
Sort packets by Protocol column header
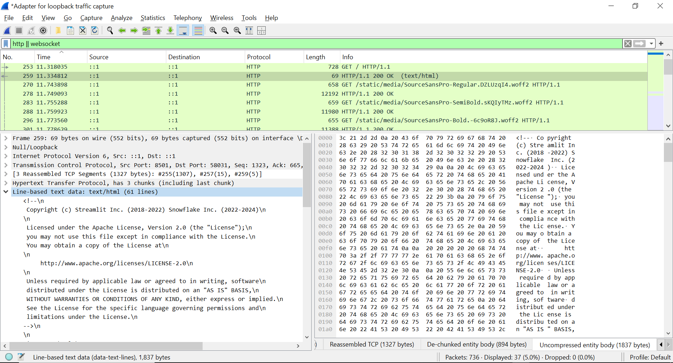(274, 57)
